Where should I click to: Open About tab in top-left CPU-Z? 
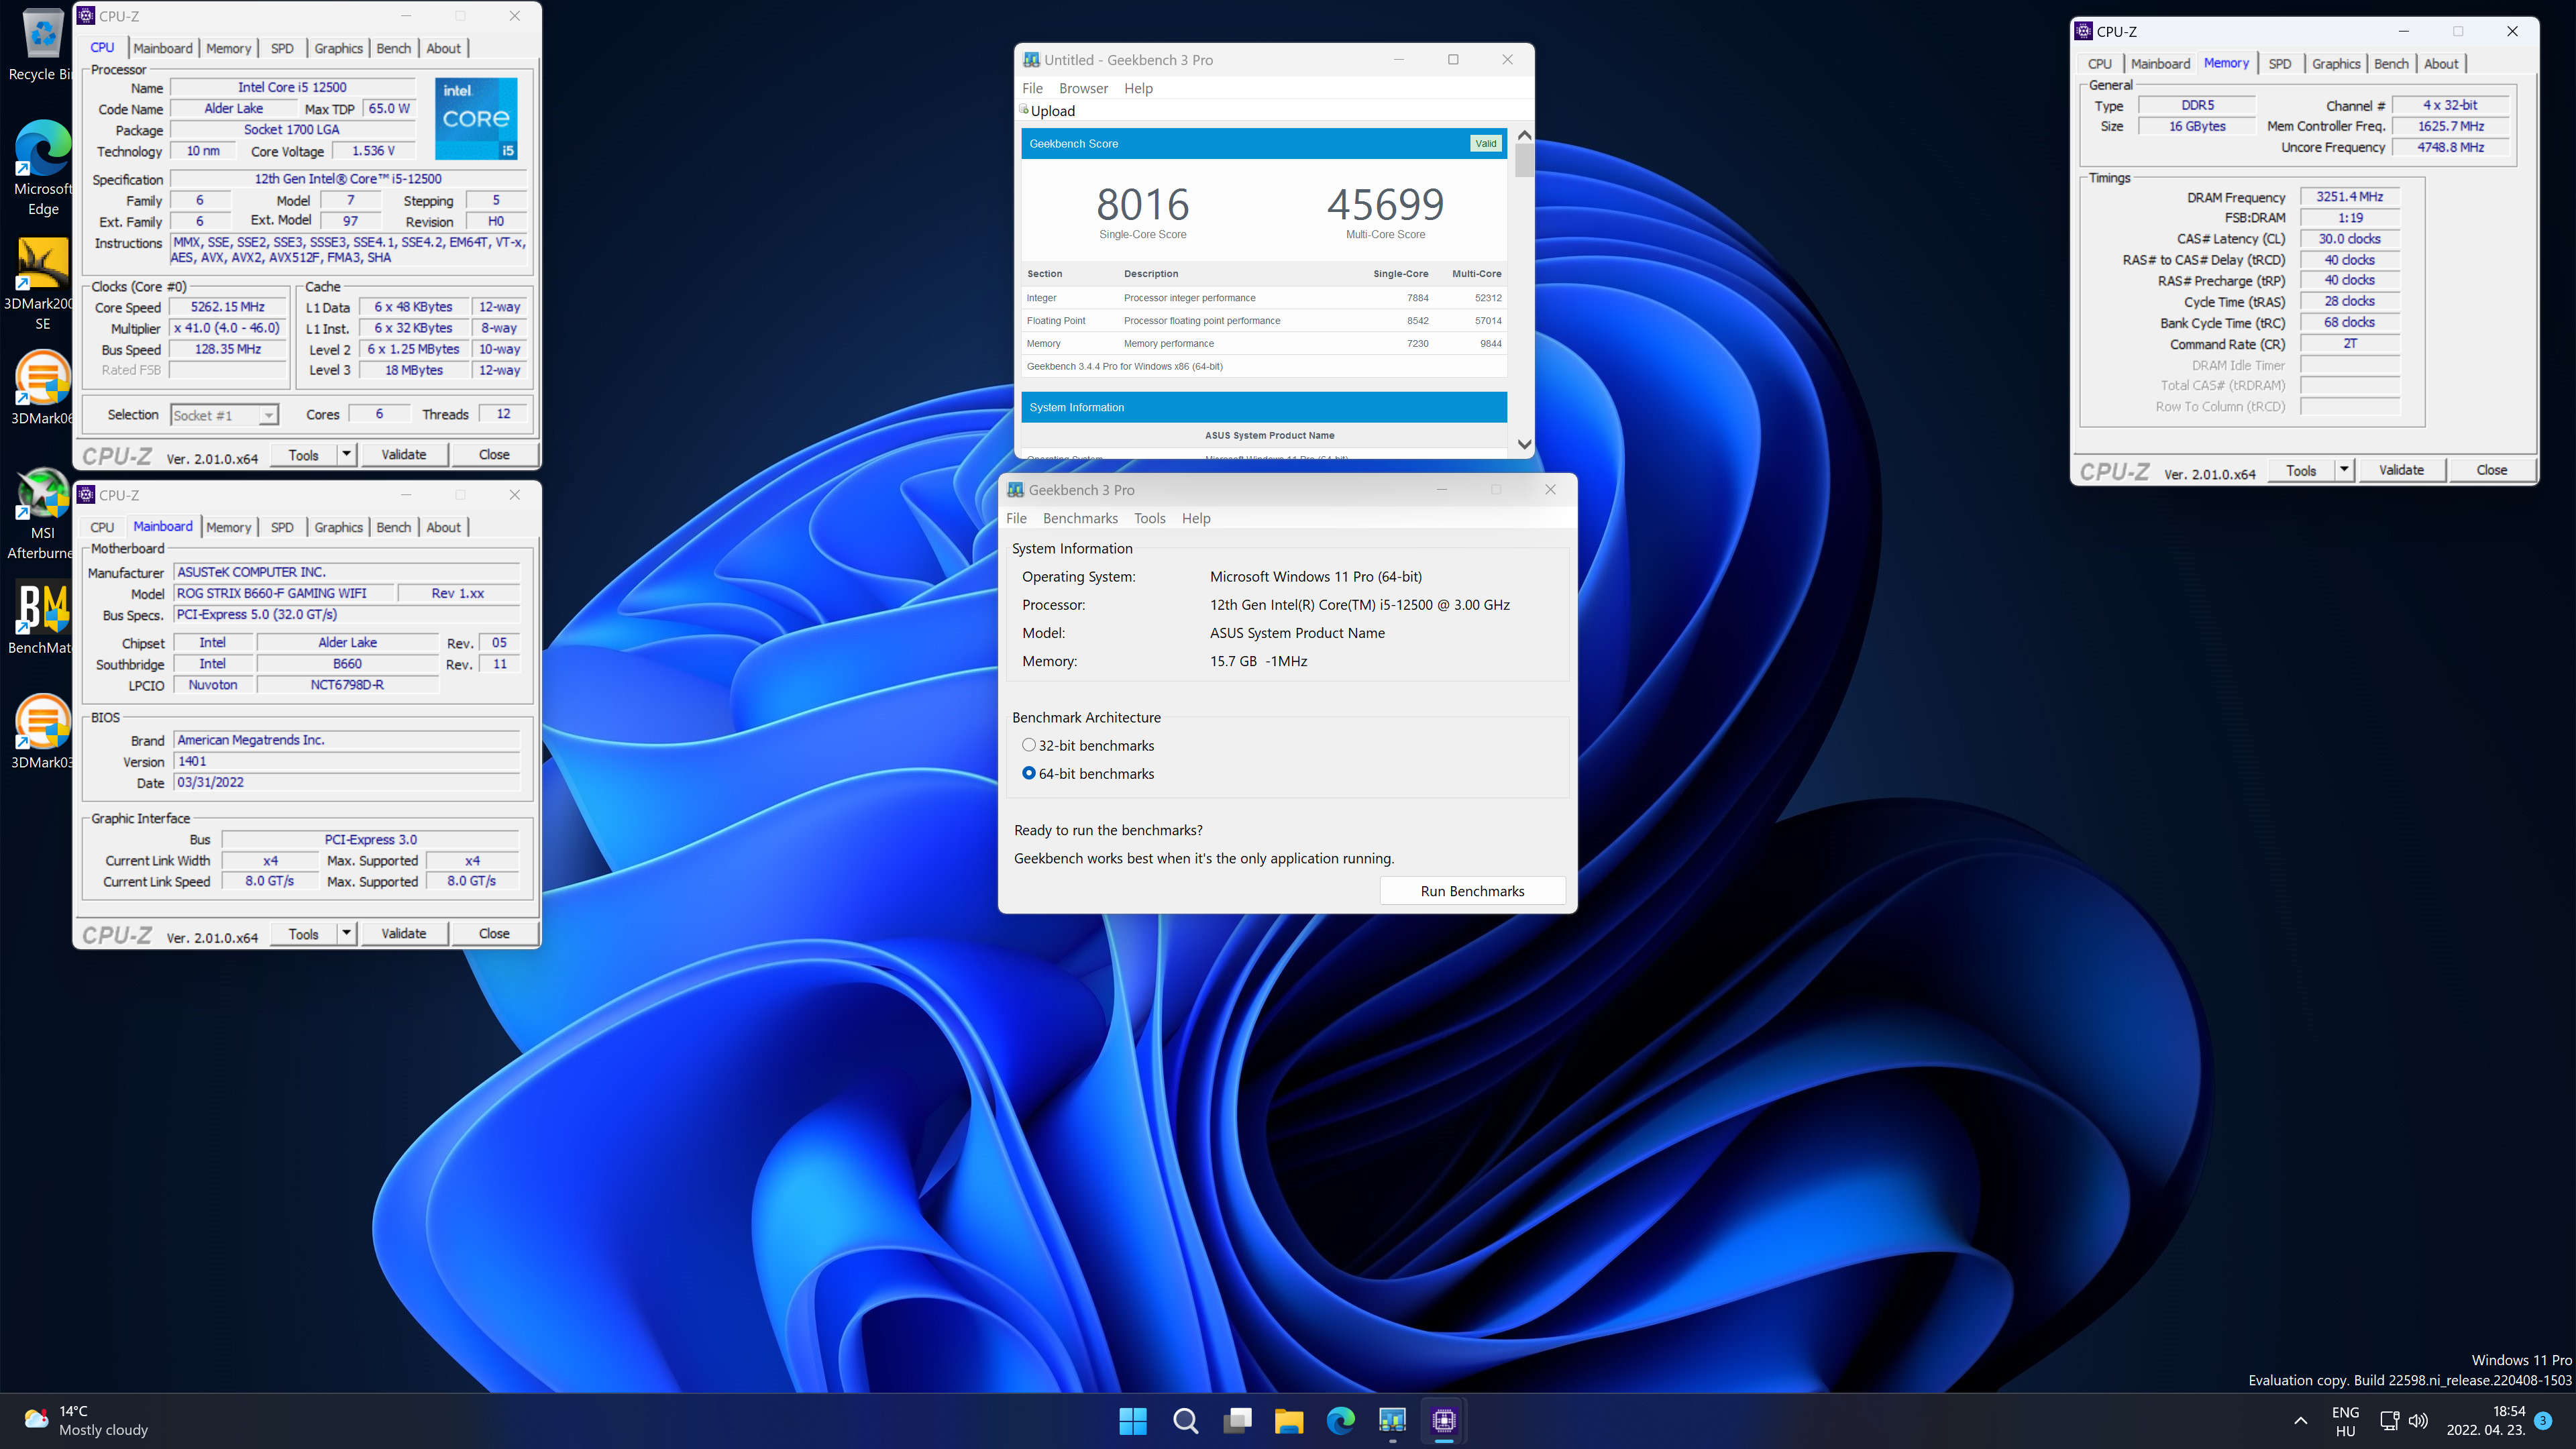(x=444, y=48)
